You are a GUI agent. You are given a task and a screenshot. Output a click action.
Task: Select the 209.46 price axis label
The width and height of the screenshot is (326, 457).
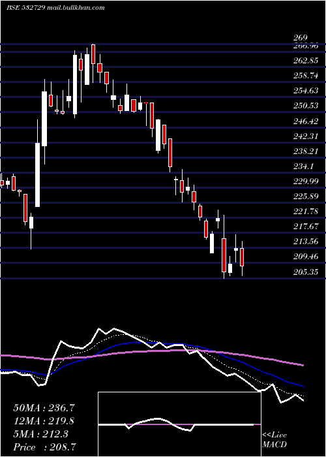click(x=306, y=257)
